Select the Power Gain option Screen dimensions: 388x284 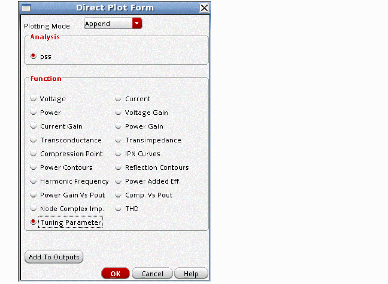(118, 126)
